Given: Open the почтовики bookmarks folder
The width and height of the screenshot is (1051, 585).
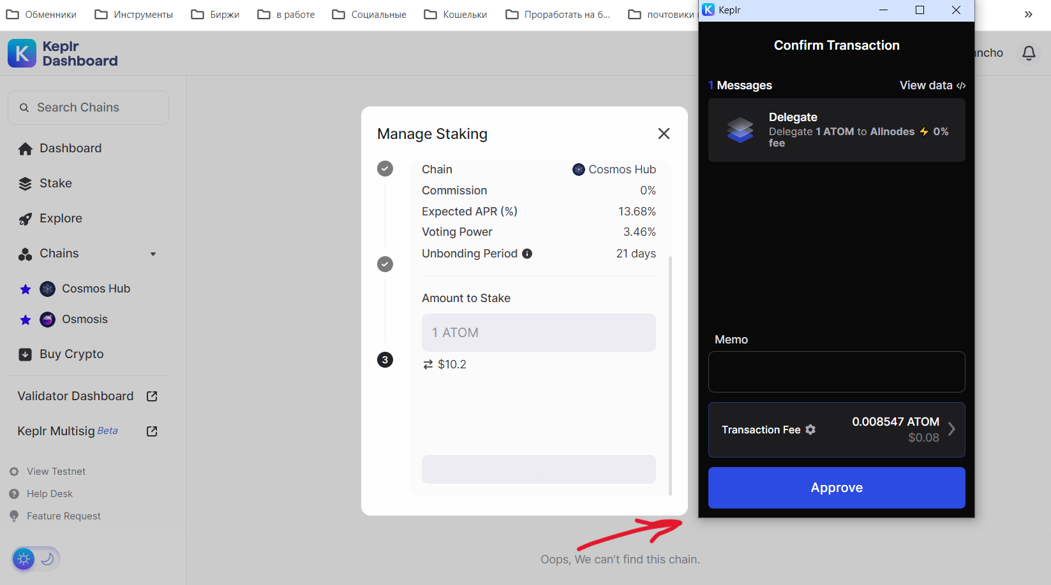Looking at the screenshot, I should (x=661, y=14).
